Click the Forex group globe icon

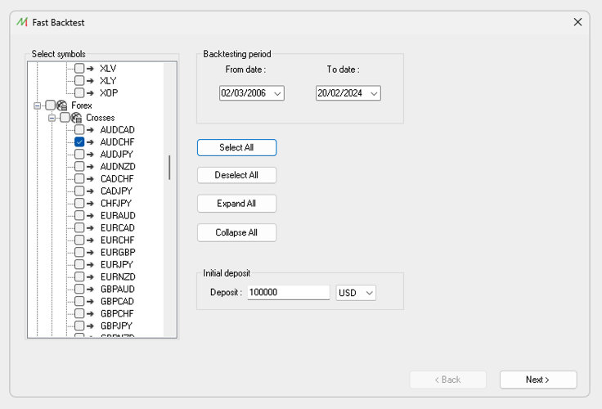pos(62,106)
